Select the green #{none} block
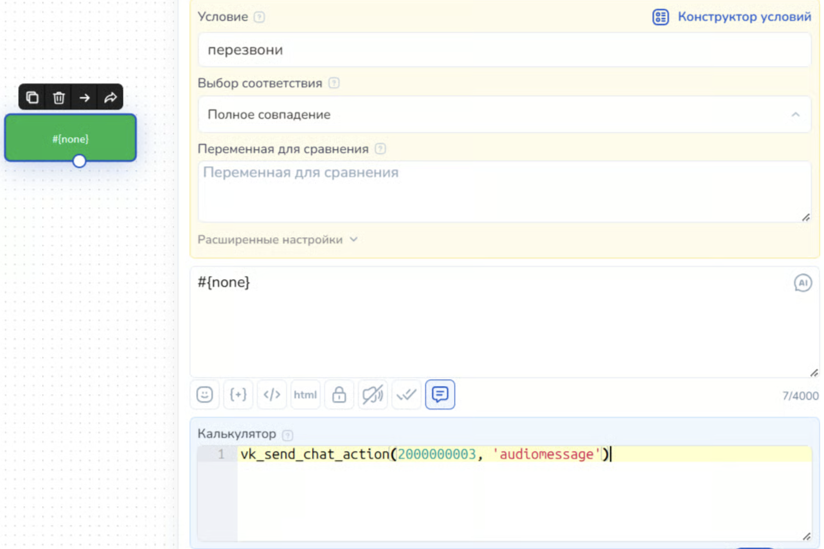This screenshot has width=824, height=549. [71, 139]
